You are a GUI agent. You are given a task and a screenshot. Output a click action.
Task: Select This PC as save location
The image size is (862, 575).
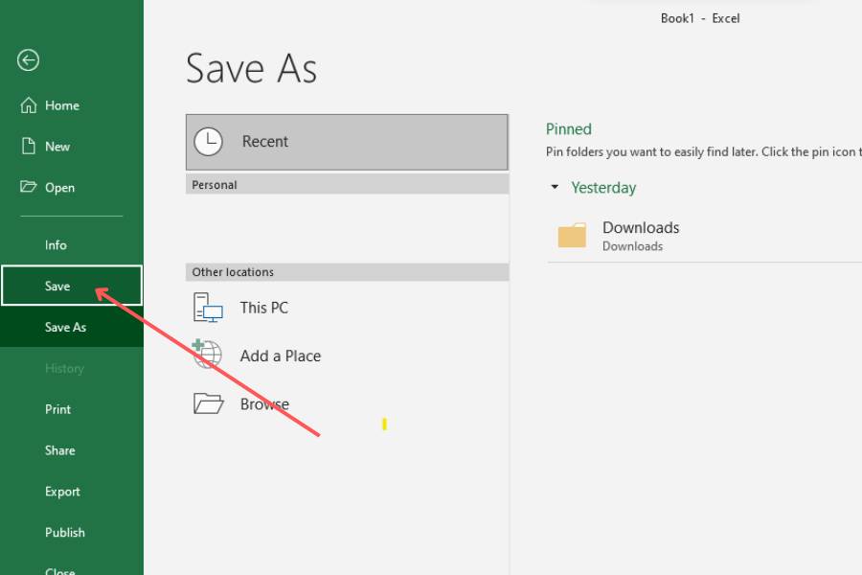tap(347, 308)
